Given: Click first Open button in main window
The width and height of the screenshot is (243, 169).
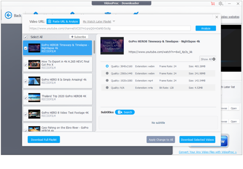Looking at the screenshot, I should coord(234,108).
